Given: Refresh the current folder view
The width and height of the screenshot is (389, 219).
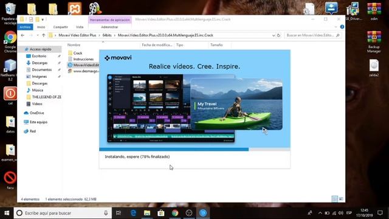Looking at the screenshot, I should coord(278,35).
